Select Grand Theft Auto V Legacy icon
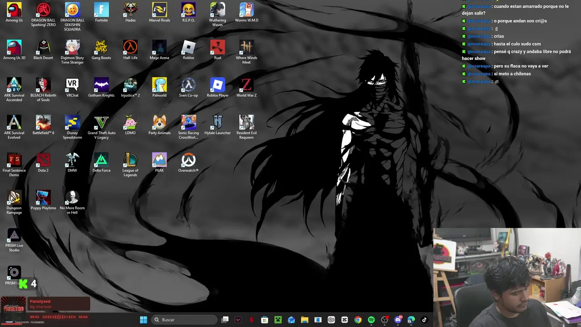Screen dimensions: 581x327 tap(101, 128)
